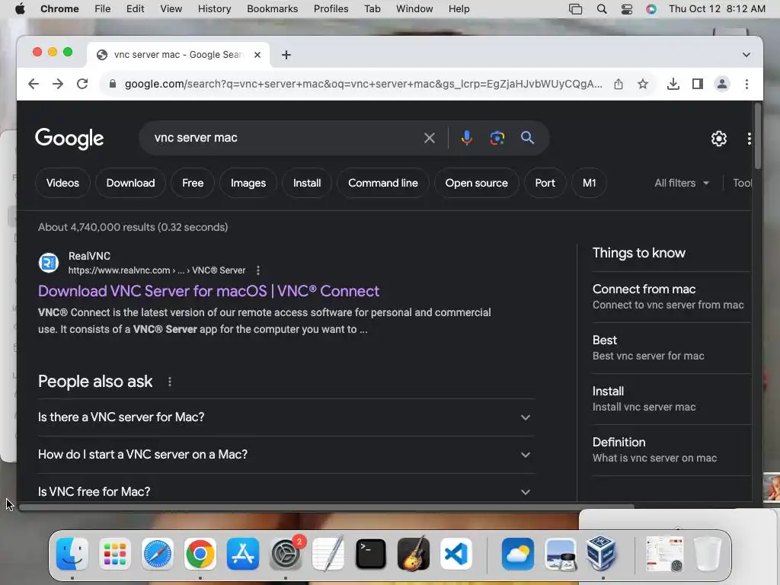Image resolution: width=780 pixels, height=585 pixels.
Task: Filter results by Free chip
Action: (193, 183)
